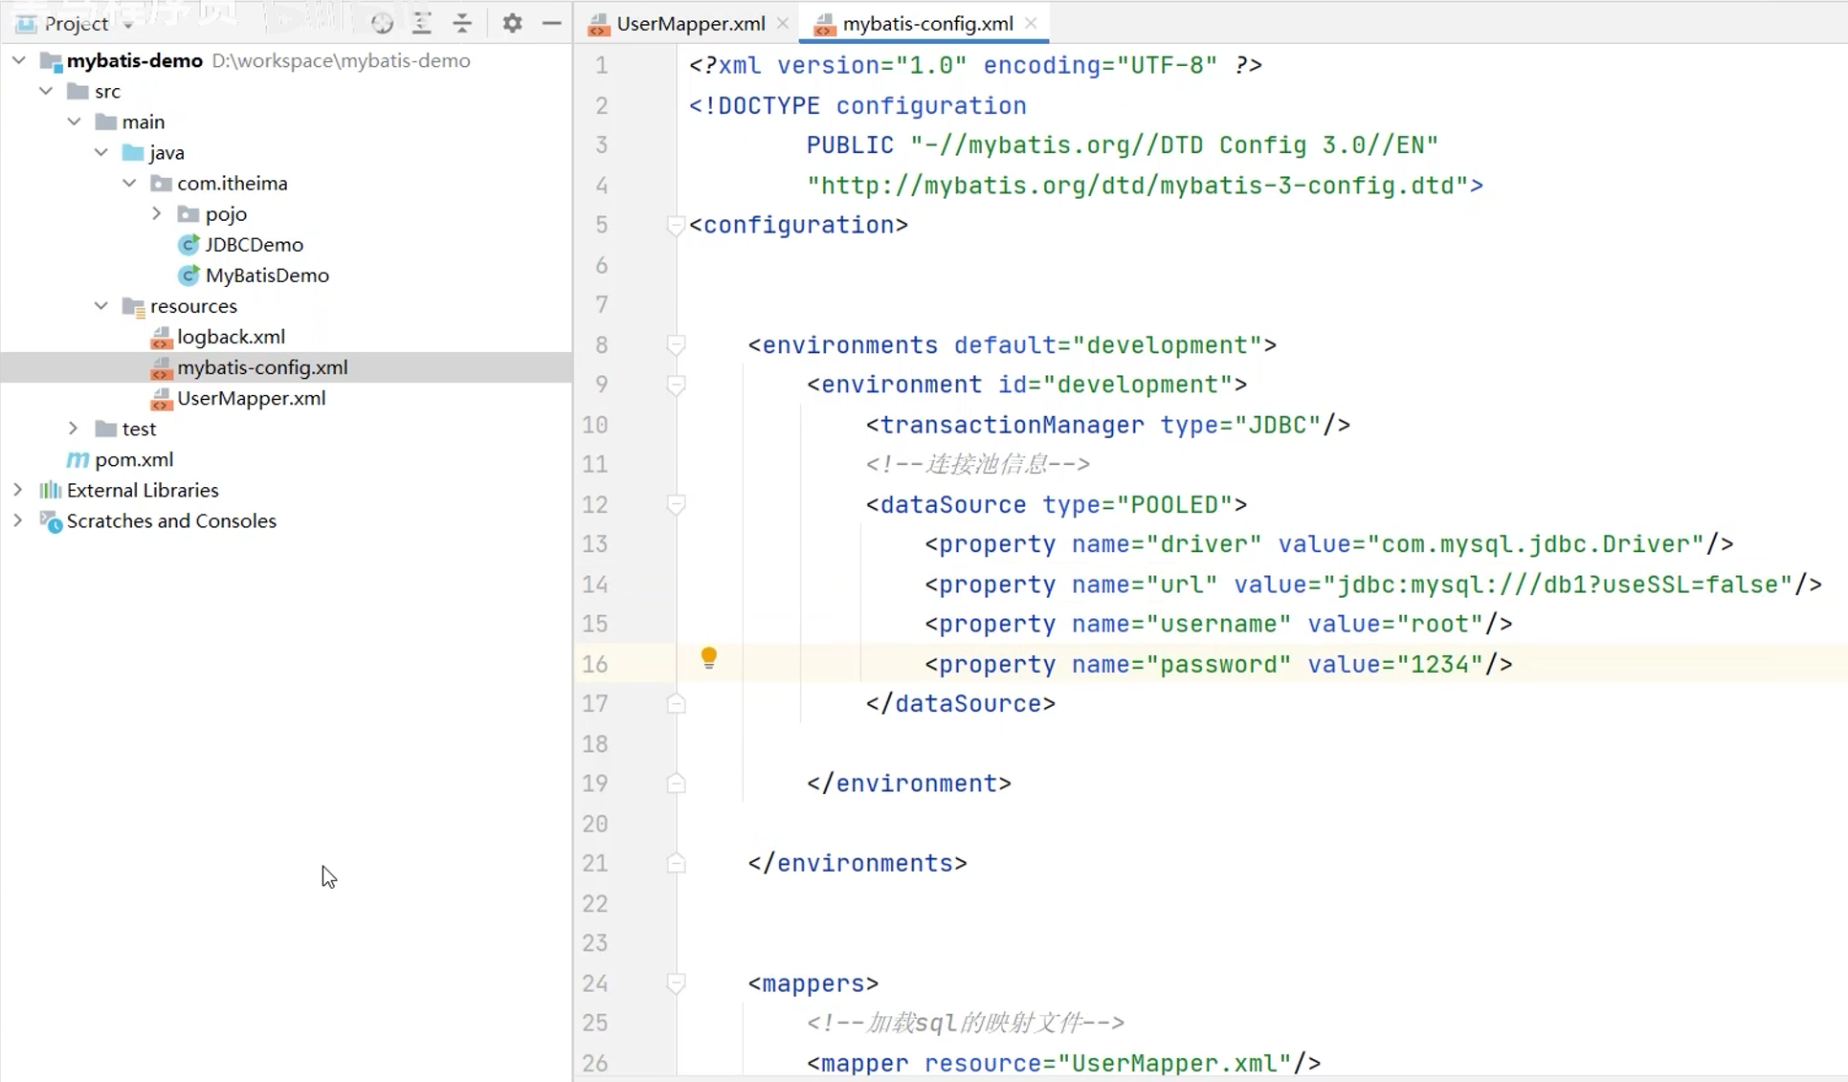Hide the Project panel with minimize icon

(551, 23)
